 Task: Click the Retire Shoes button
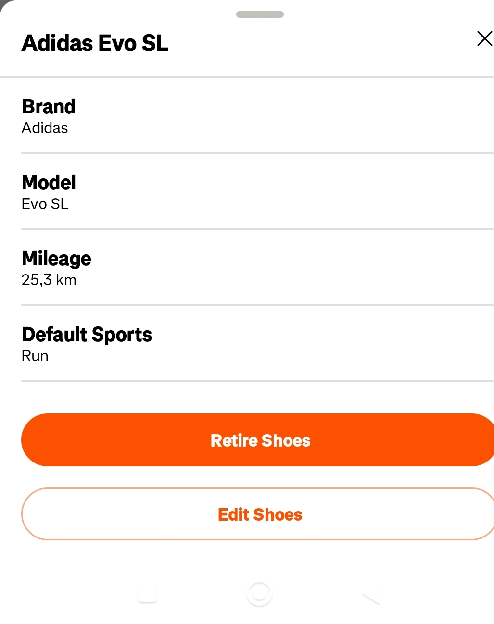tap(260, 440)
